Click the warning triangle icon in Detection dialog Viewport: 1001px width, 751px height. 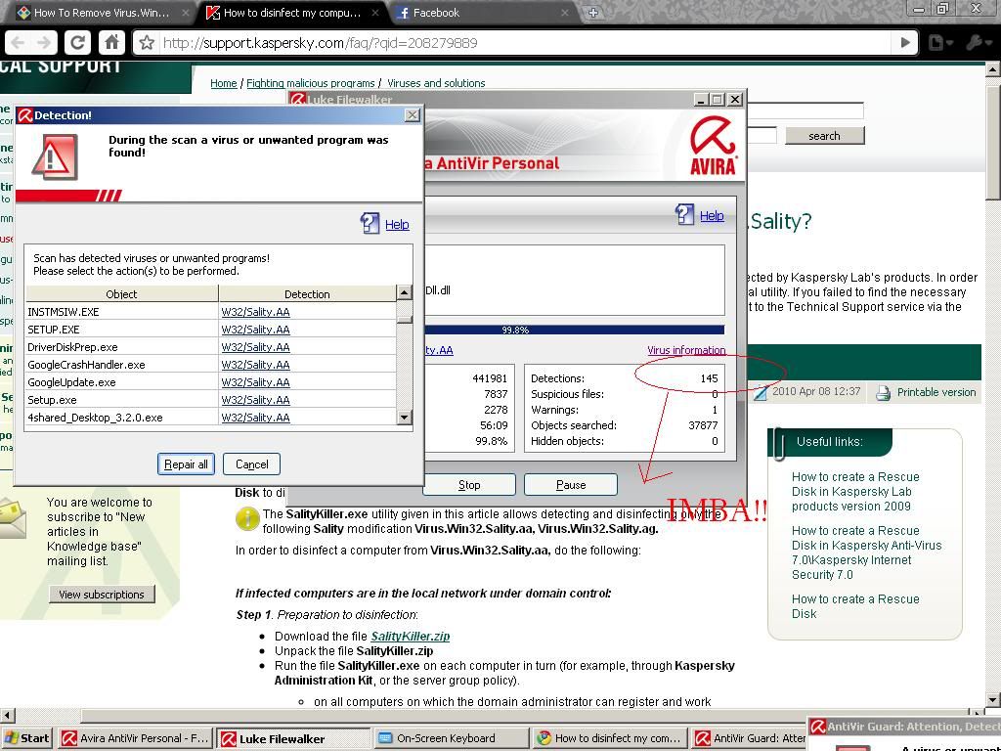click(55, 156)
